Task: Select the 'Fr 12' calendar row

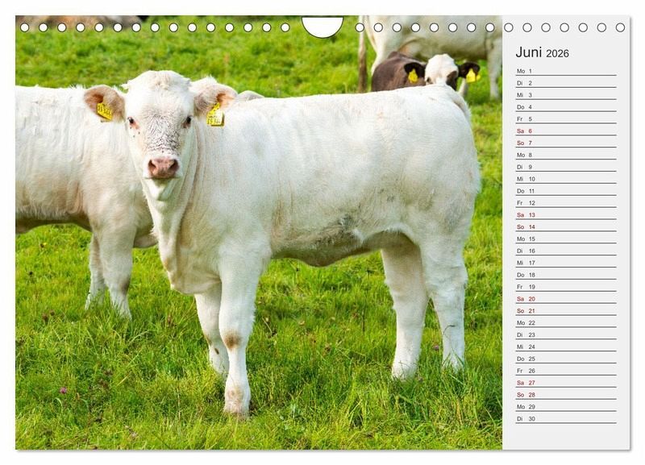Action: click(x=566, y=203)
